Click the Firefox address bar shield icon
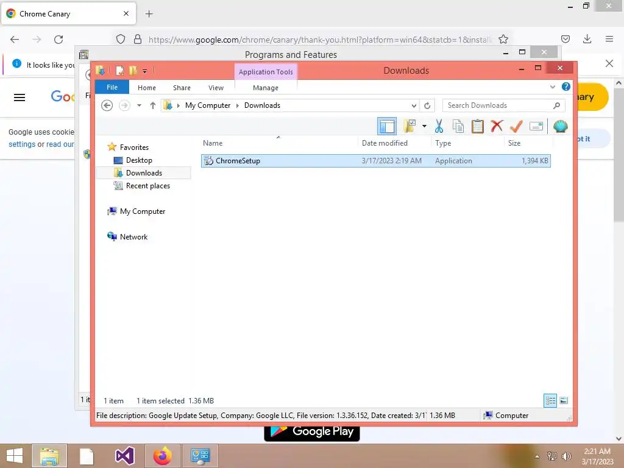The width and height of the screenshot is (624, 468). tap(121, 39)
